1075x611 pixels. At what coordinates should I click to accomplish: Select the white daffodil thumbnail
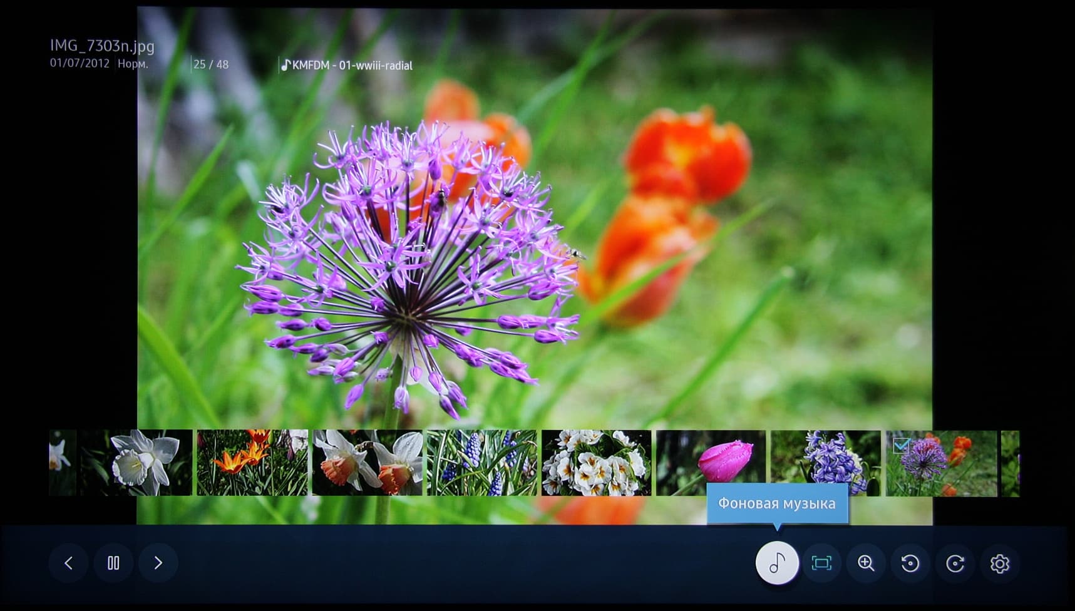(x=137, y=463)
